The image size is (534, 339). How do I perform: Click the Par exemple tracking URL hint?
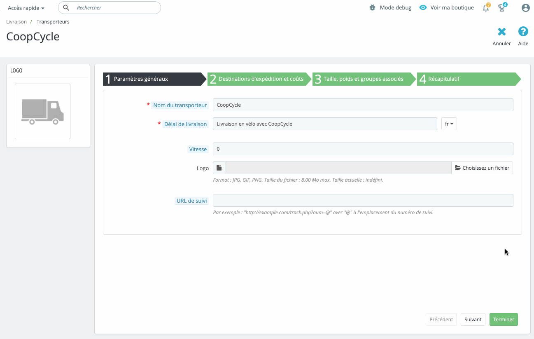323,213
